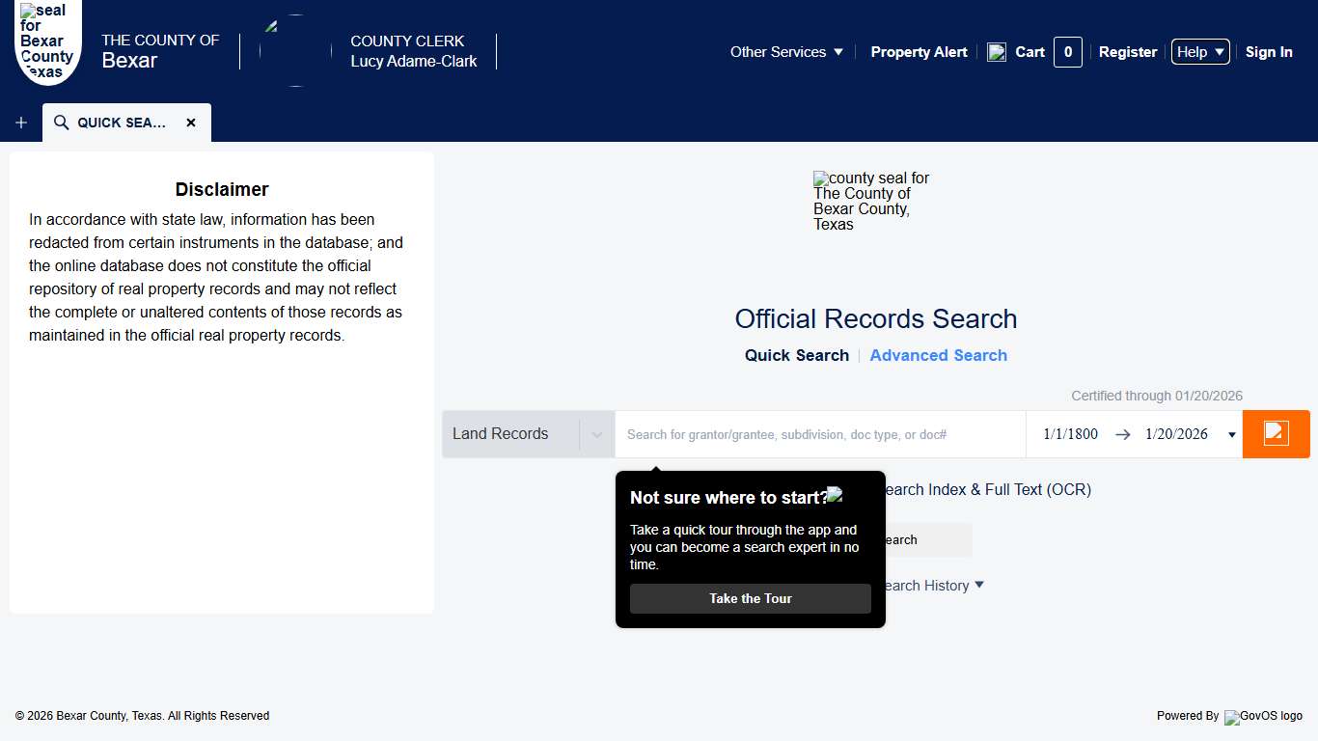Open the date range picker arrow
Viewport: 1318px width, 741px height.
click(x=1232, y=434)
